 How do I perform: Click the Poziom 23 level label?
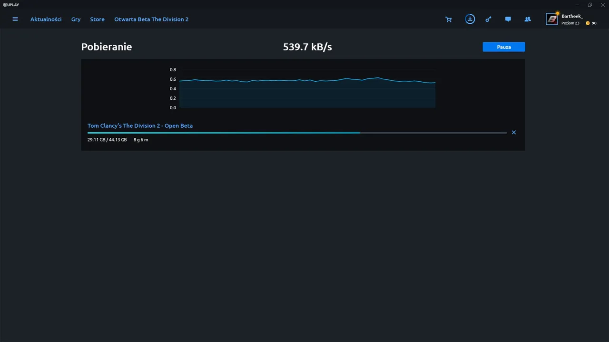[x=570, y=23]
